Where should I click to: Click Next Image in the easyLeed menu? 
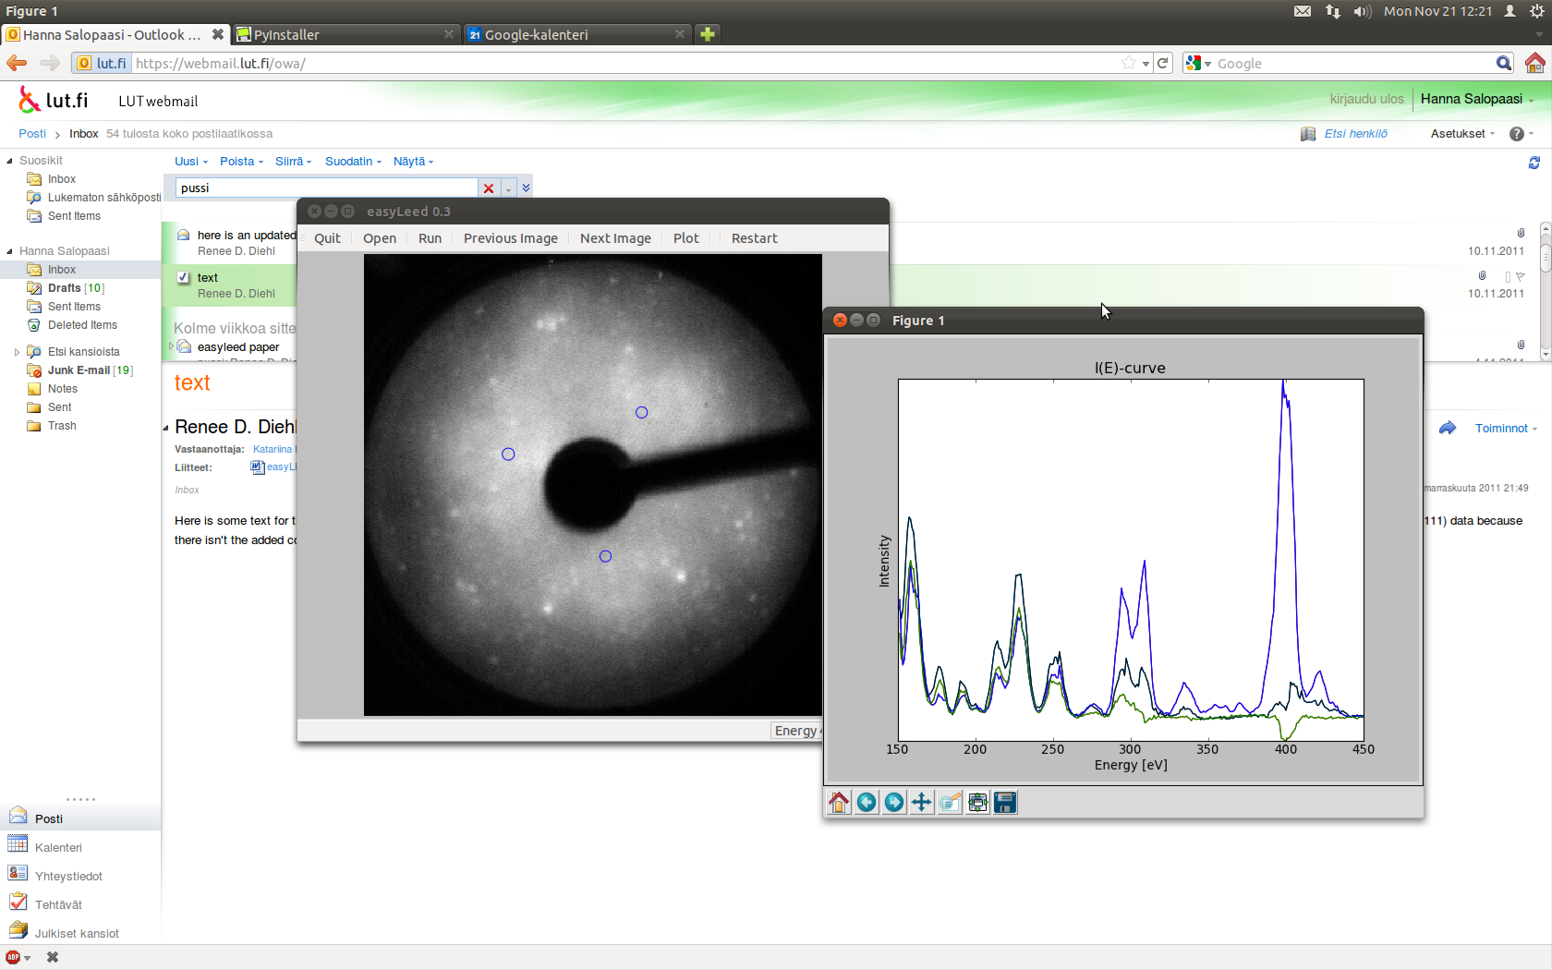pos(615,238)
